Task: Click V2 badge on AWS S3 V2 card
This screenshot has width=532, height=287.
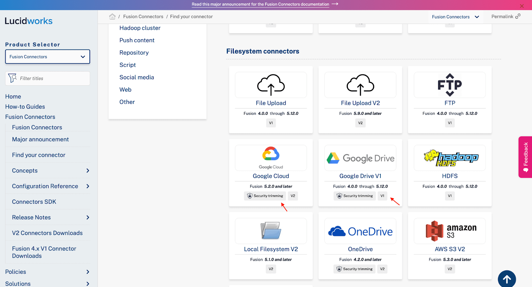Action: (x=450, y=269)
